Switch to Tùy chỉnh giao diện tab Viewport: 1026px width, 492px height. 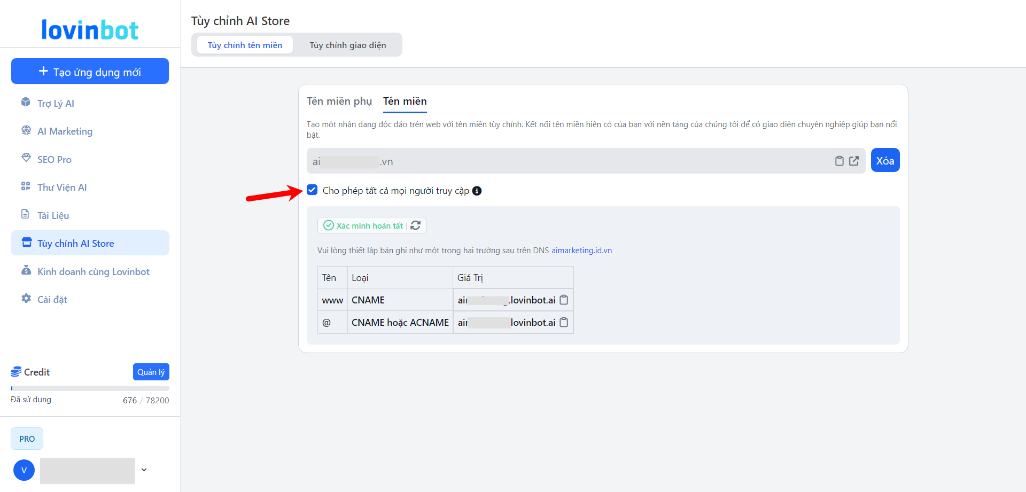point(347,45)
